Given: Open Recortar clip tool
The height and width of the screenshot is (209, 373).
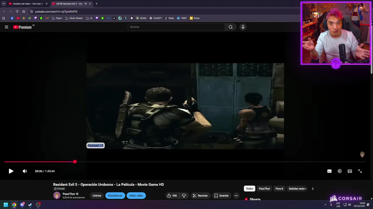Looking at the screenshot, I should coord(200,196).
